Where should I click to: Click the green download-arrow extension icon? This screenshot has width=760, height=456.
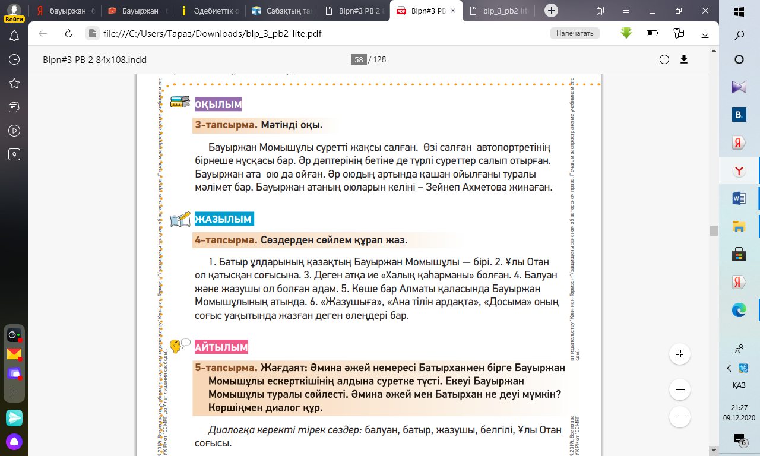(626, 33)
